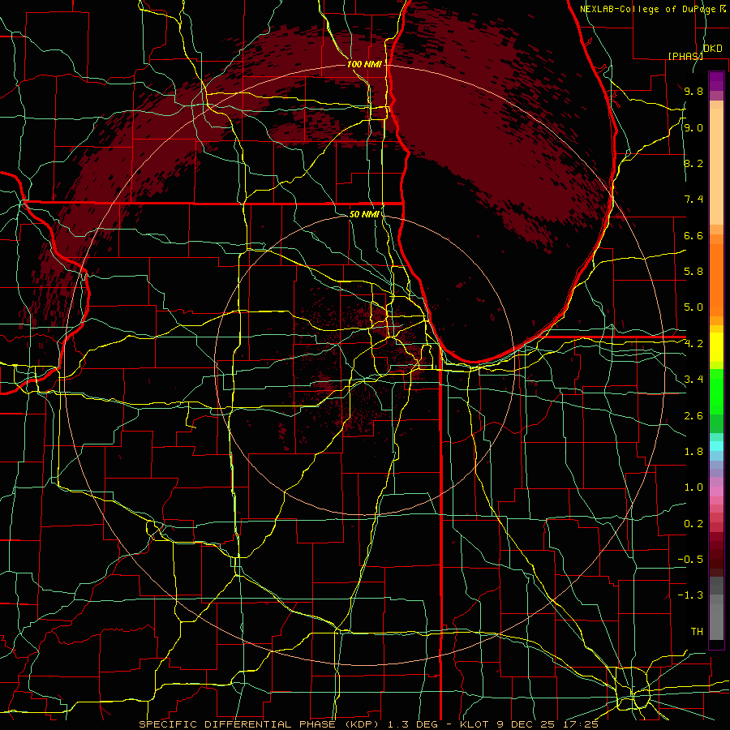Click the 50 NMI range ring label
The height and width of the screenshot is (730, 730).
click(364, 214)
